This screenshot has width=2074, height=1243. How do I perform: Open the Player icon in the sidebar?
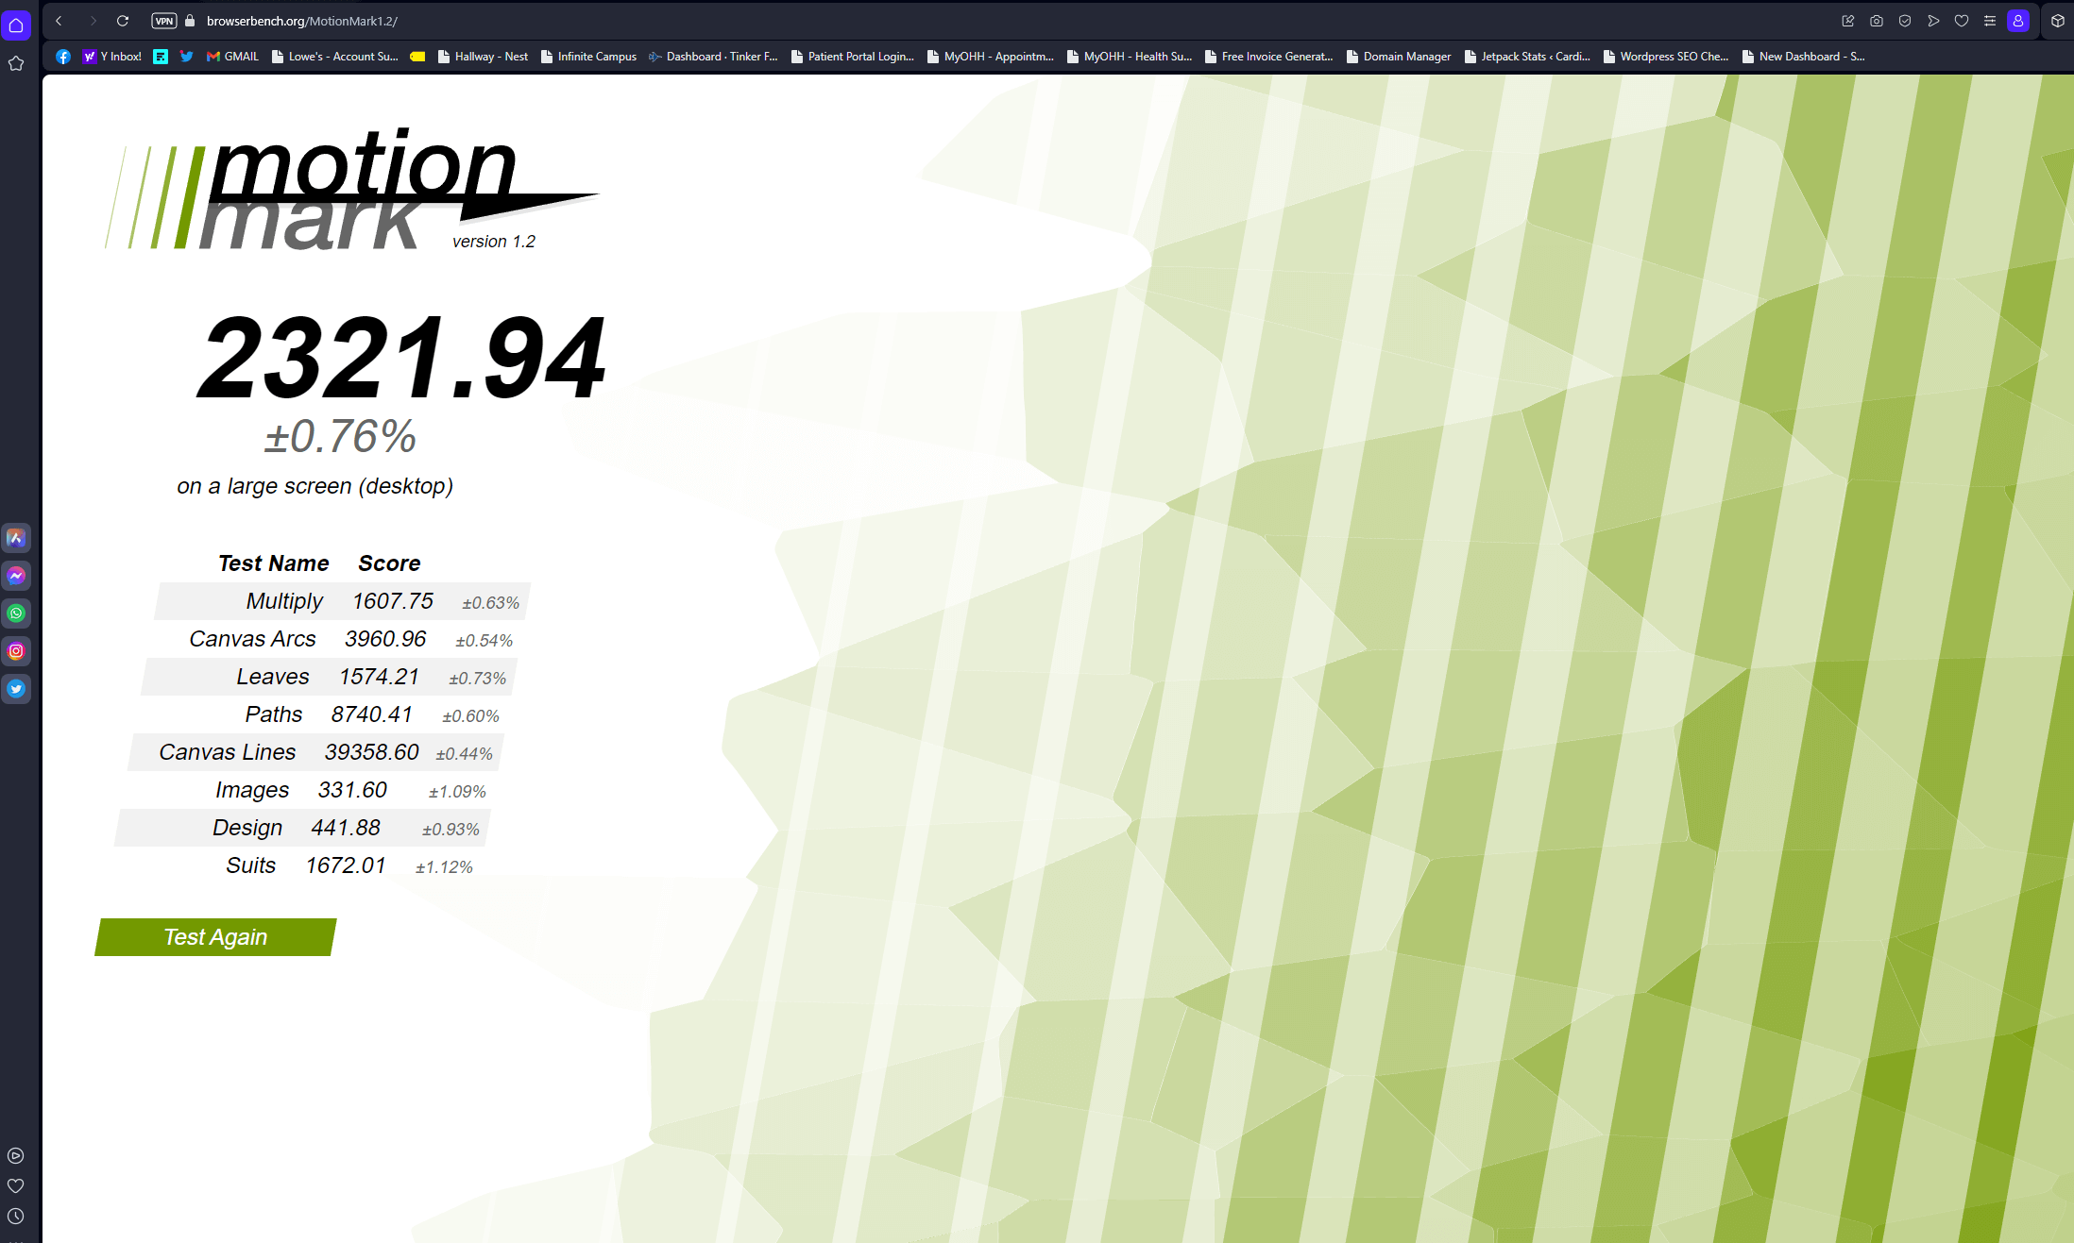pos(16,1156)
